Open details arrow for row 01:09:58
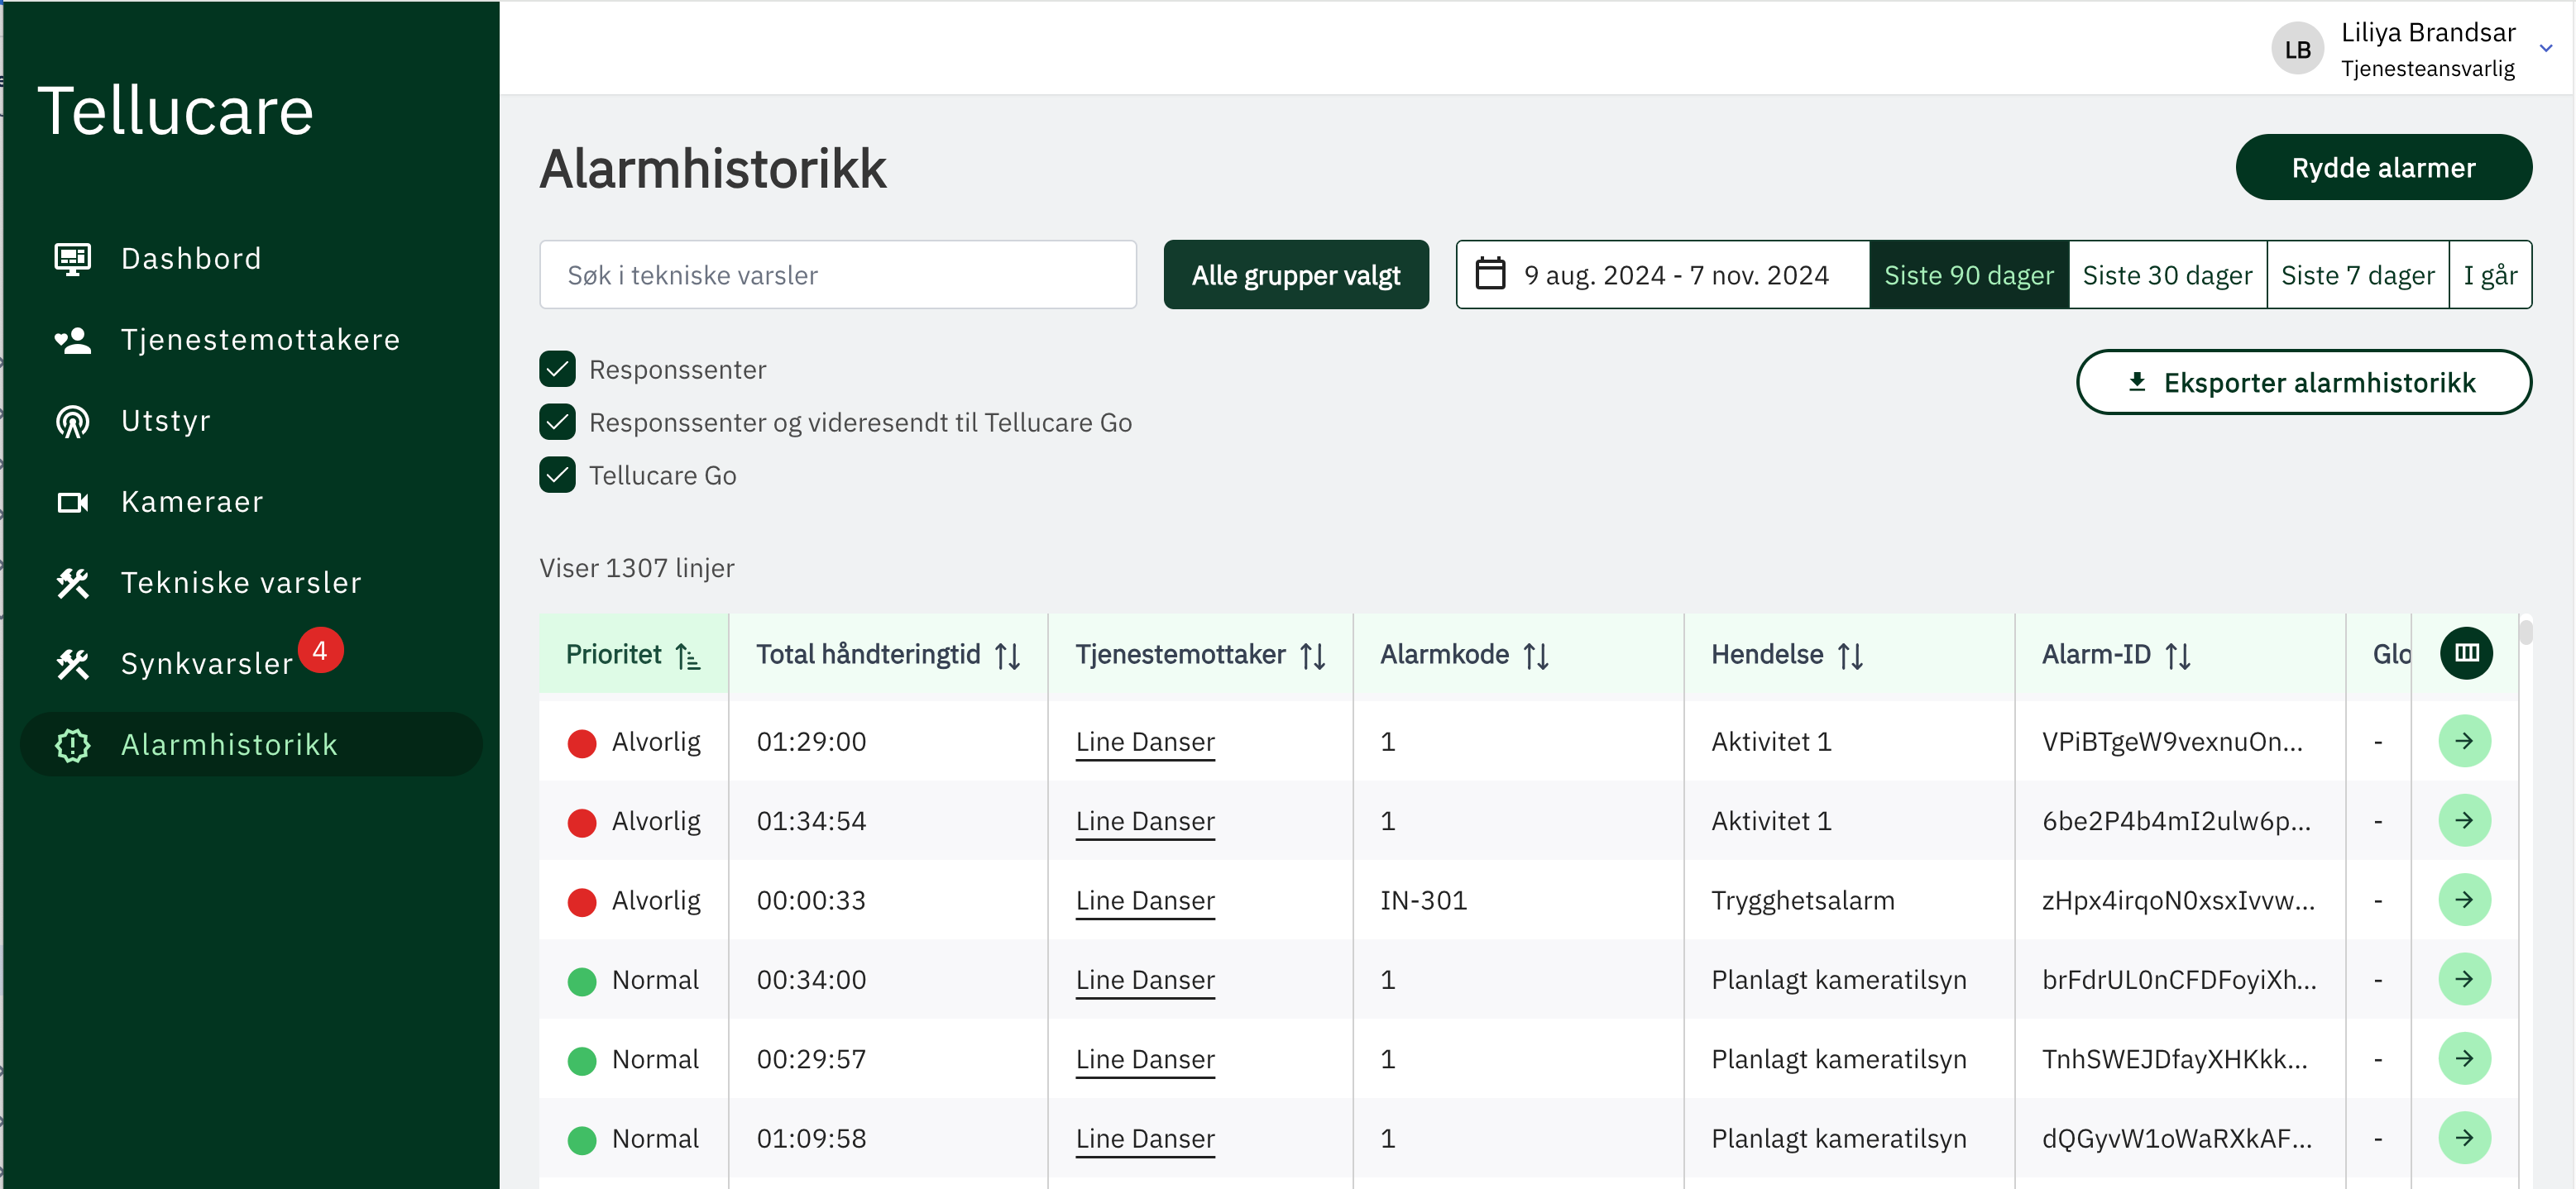The height and width of the screenshot is (1189, 2576). tap(2465, 1138)
